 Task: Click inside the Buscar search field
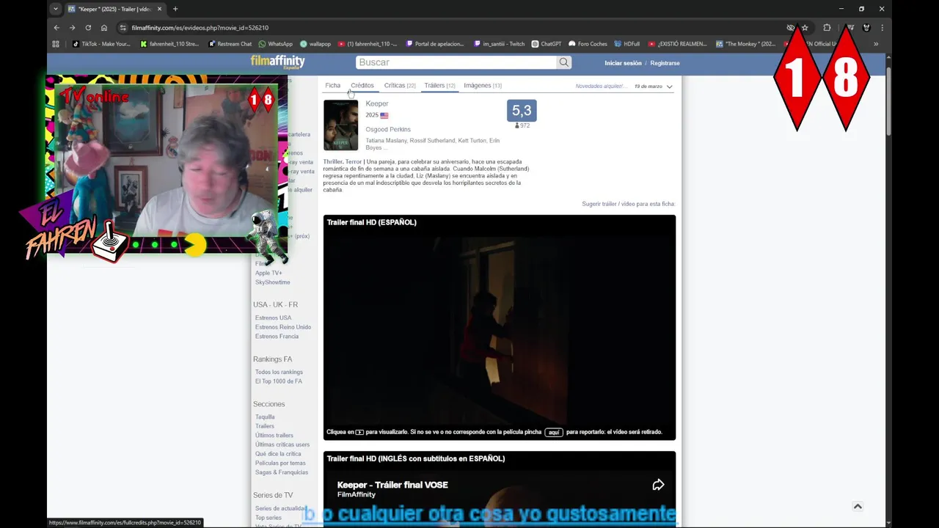coord(456,62)
